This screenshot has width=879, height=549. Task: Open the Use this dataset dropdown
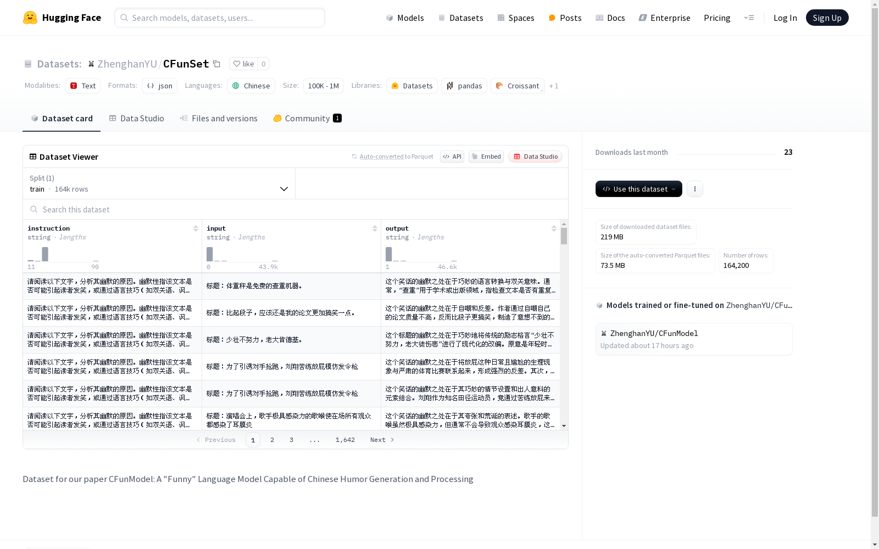(x=639, y=189)
